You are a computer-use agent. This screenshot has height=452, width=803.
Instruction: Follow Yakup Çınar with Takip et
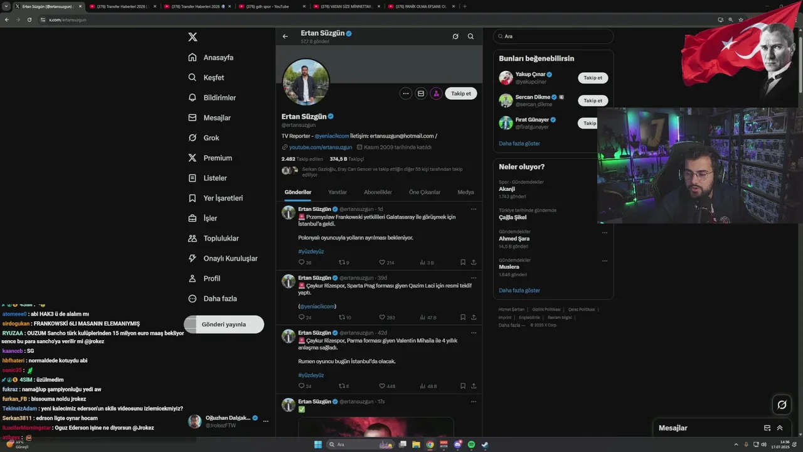pos(593,78)
